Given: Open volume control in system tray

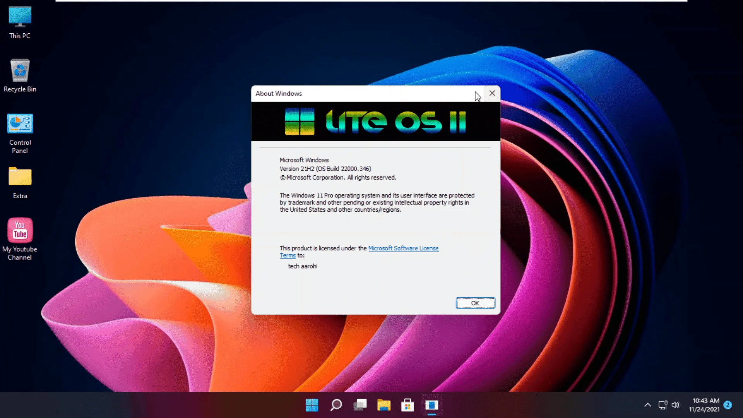Looking at the screenshot, I should (x=676, y=405).
